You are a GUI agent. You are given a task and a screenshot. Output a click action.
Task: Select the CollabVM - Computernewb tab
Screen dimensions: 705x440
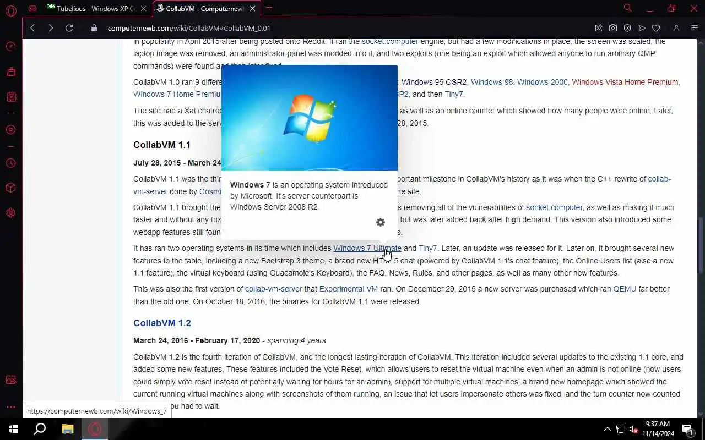pyautogui.click(x=206, y=8)
